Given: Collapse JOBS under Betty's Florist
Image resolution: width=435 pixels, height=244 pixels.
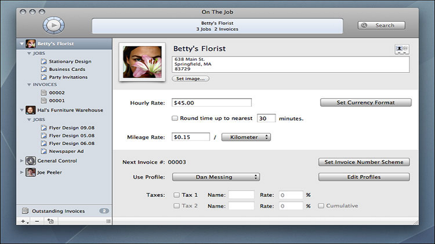Looking at the screenshot, I should point(29,53).
